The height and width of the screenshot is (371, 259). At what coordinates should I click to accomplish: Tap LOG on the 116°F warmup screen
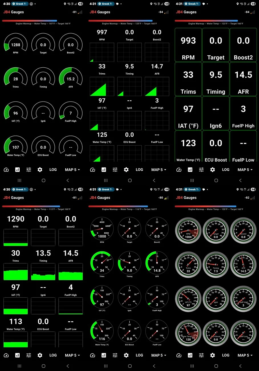click(x=139, y=355)
